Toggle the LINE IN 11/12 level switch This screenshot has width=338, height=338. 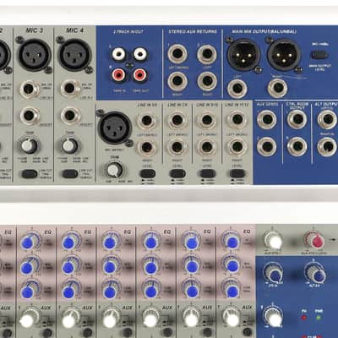237,173
